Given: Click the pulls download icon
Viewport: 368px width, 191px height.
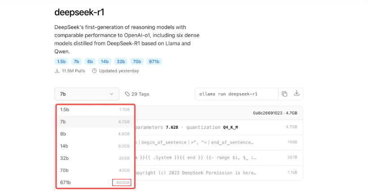Looking at the screenshot, I should point(57,71).
